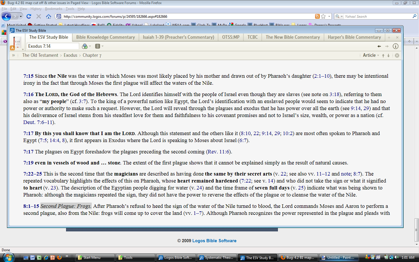Click the Exodus breadcrumb
Viewport: 419px width, 262px height.
[70, 55]
